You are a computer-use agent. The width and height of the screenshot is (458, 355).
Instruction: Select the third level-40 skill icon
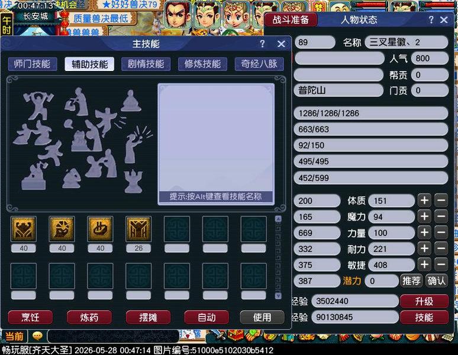(100, 229)
